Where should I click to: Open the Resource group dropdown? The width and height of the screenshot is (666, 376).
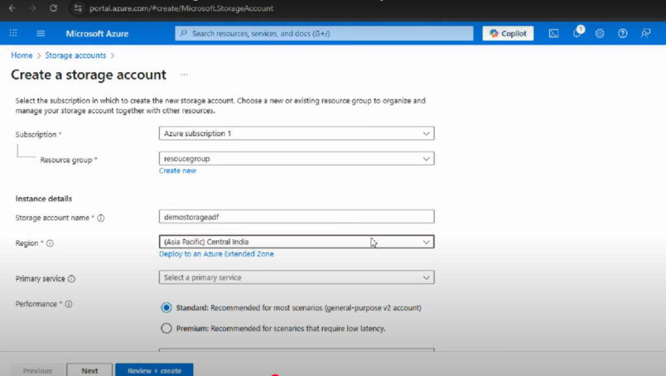pyautogui.click(x=297, y=159)
